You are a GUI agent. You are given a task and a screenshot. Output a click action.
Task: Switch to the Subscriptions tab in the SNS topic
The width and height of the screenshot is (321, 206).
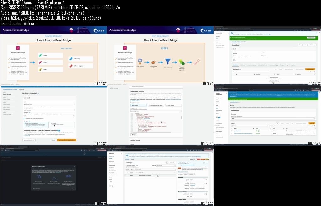(236, 65)
